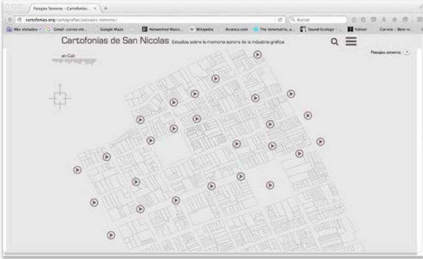Image resolution: width=423 pixels, height=259 pixels.
Task: Play the rightmost sound marker on the map
Action: tap(320, 142)
